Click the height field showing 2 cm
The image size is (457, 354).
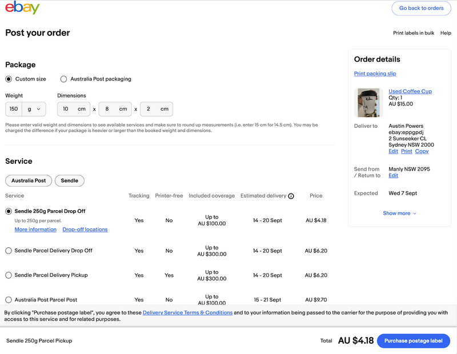click(157, 109)
